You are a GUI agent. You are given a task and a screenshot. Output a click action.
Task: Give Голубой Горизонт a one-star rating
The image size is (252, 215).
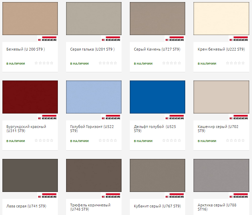tap(100, 141)
